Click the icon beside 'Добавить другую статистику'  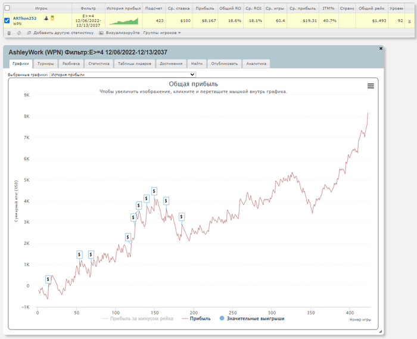pos(29,33)
